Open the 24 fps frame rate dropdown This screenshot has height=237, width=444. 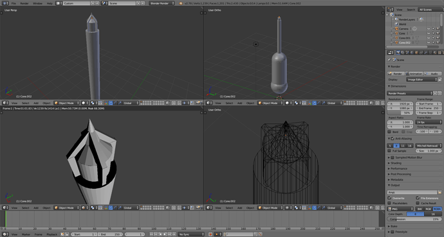pyautogui.click(x=429, y=122)
